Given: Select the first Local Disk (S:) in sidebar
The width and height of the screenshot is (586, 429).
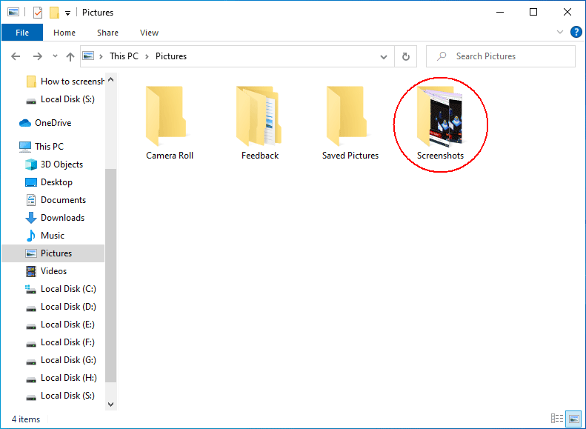Looking at the screenshot, I should [x=60, y=99].
